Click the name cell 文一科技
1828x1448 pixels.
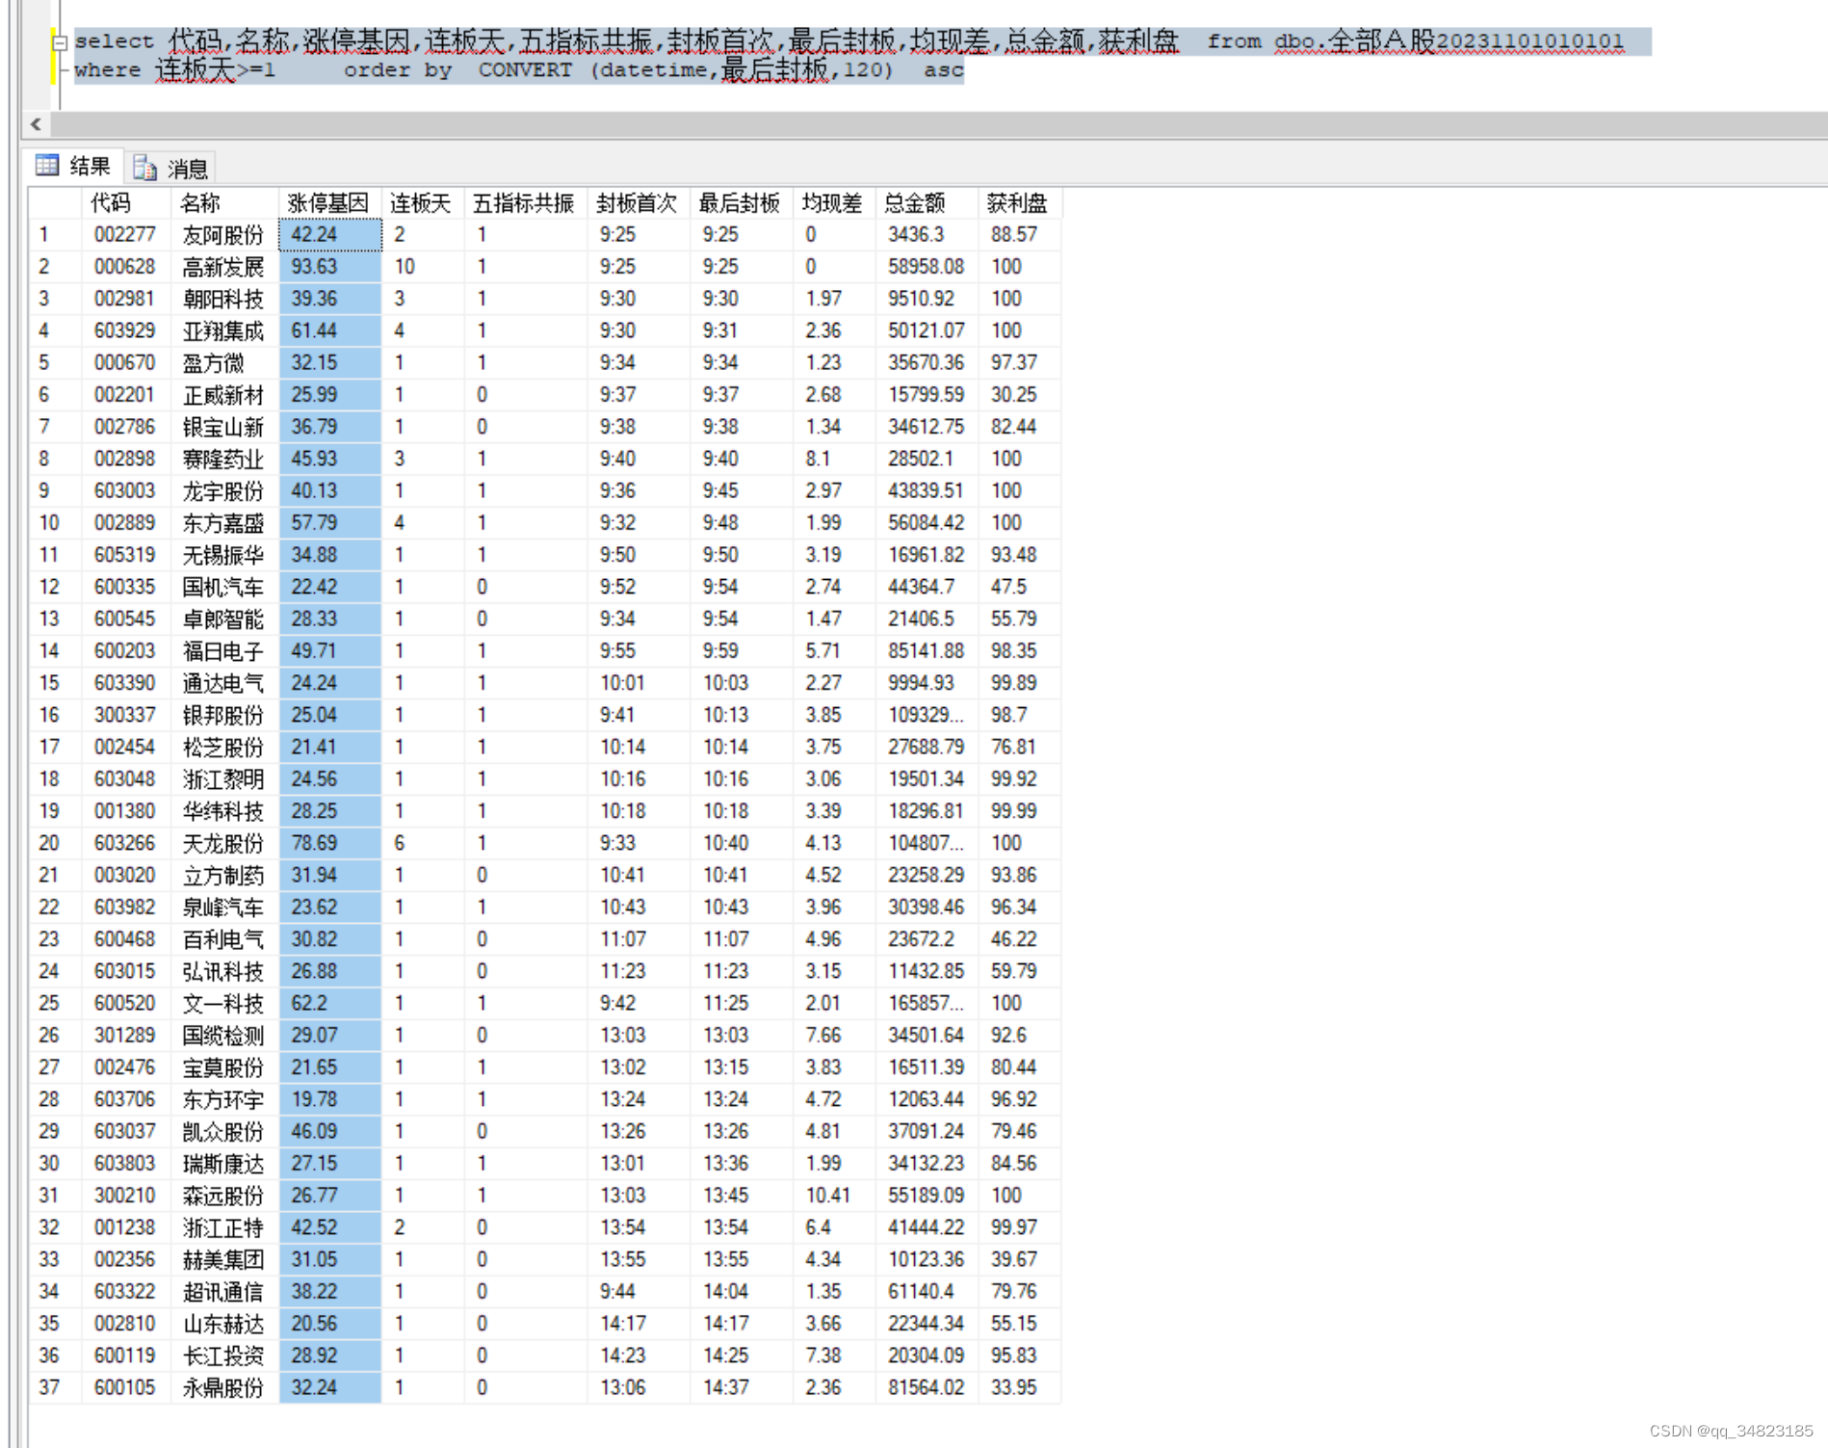(x=225, y=1003)
